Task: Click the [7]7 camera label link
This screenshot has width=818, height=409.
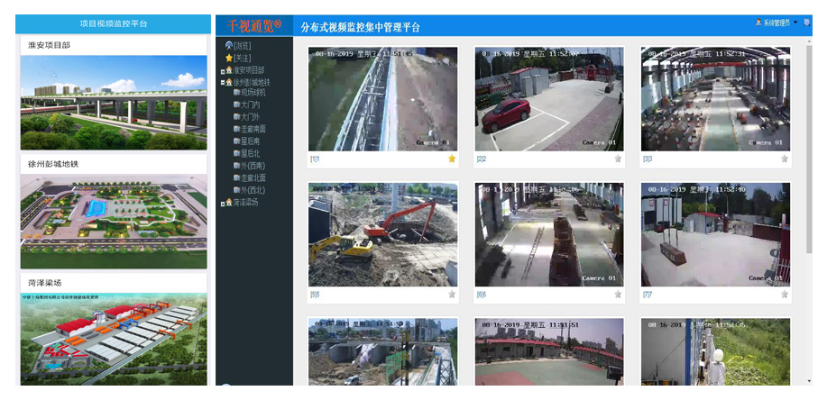Action: click(648, 295)
